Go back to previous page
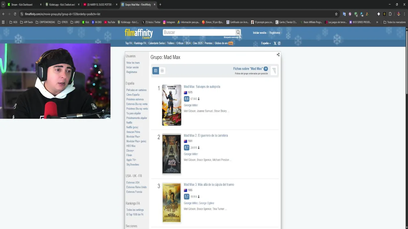 (4, 14)
